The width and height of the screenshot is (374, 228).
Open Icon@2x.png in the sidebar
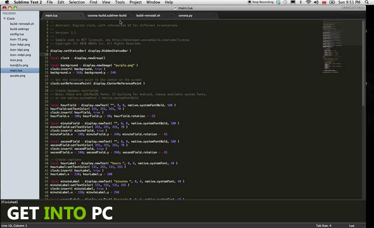19,65
